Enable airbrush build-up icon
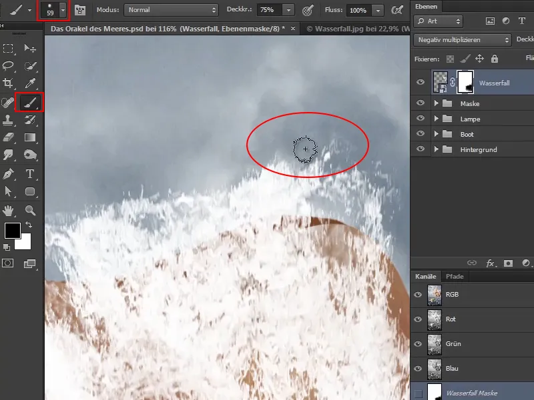 pyautogui.click(x=397, y=10)
